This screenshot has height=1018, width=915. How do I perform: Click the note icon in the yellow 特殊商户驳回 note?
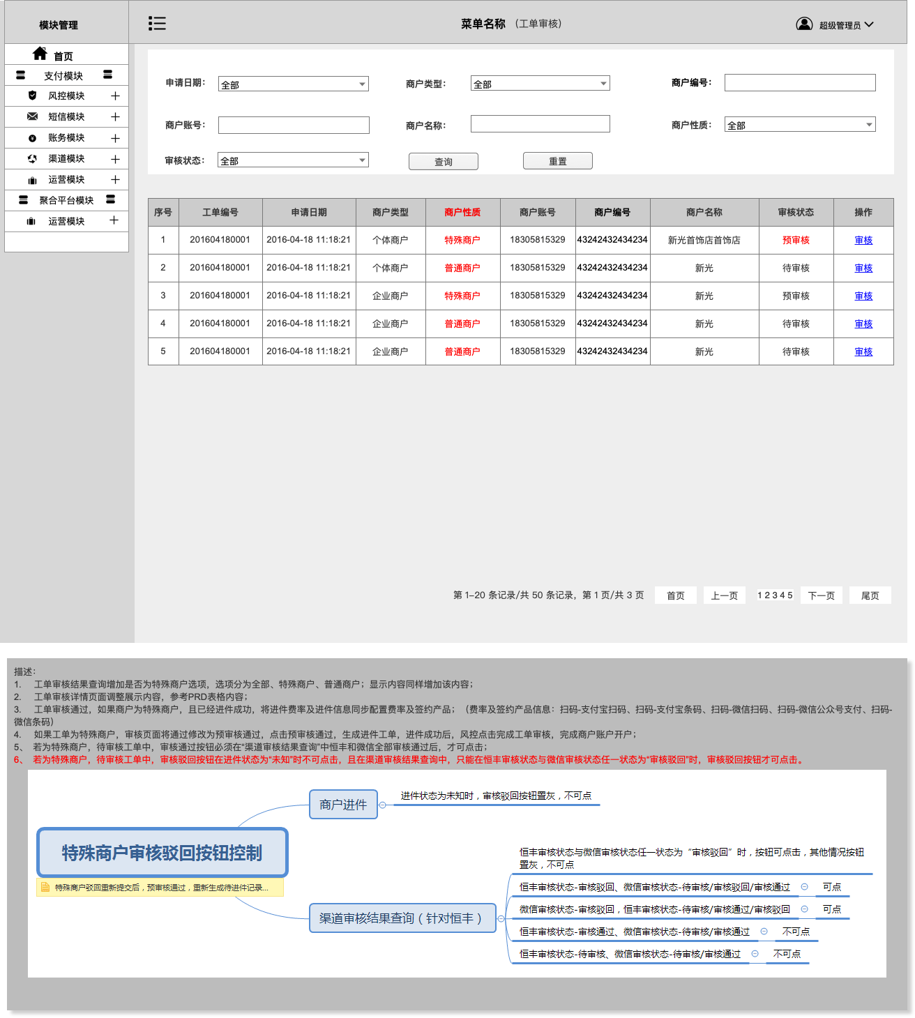pyautogui.click(x=45, y=887)
